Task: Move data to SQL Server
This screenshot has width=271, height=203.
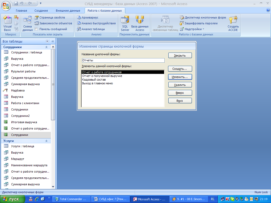Action: coord(125,24)
